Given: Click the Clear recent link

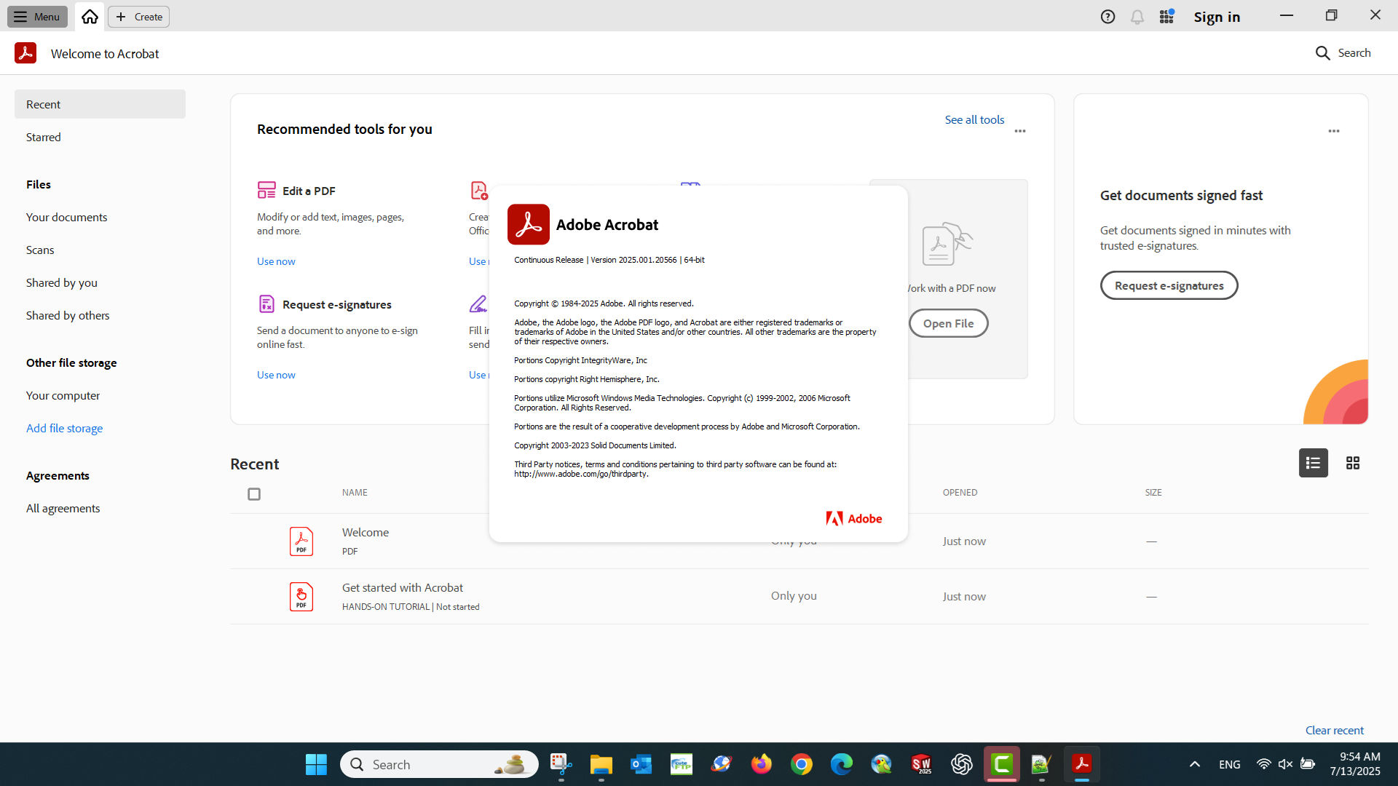Looking at the screenshot, I should (x=1335, y=730).
